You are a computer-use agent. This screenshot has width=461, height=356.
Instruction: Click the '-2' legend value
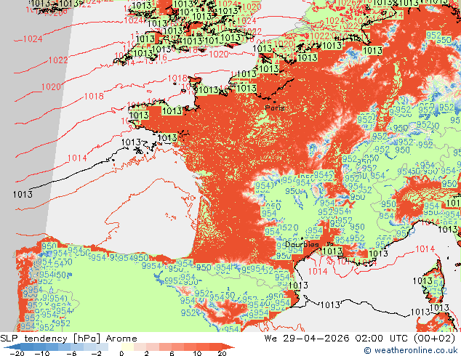pyautogui.click(x=96, y=353)
